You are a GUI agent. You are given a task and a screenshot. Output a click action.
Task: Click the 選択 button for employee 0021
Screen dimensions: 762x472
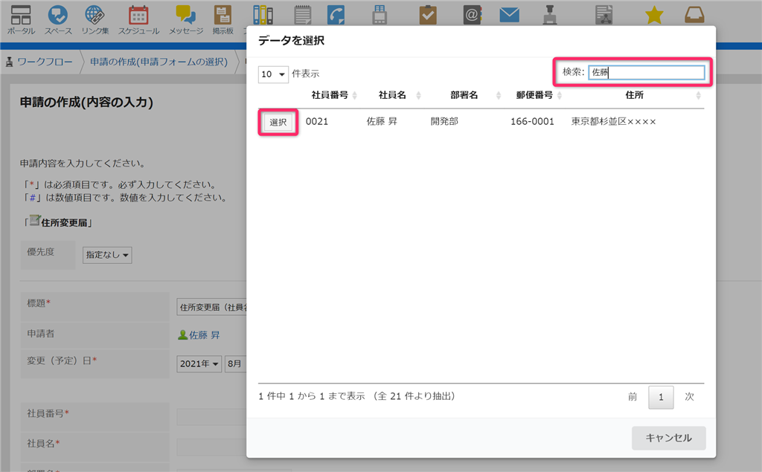point(278,123)
